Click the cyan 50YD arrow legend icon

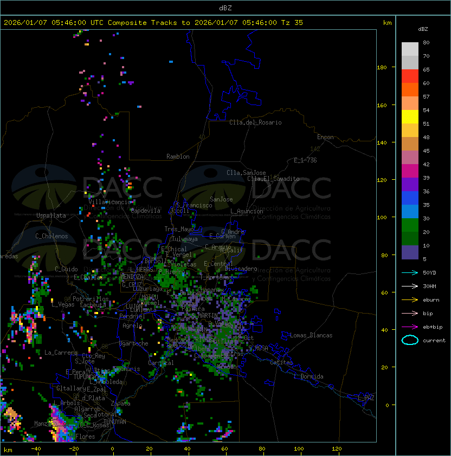410,272
